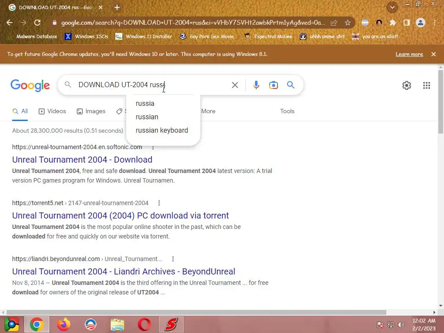Open Windows 11 Installer bookmark
The width and height of the screenshot is (444, 333).
click(144, 36)
